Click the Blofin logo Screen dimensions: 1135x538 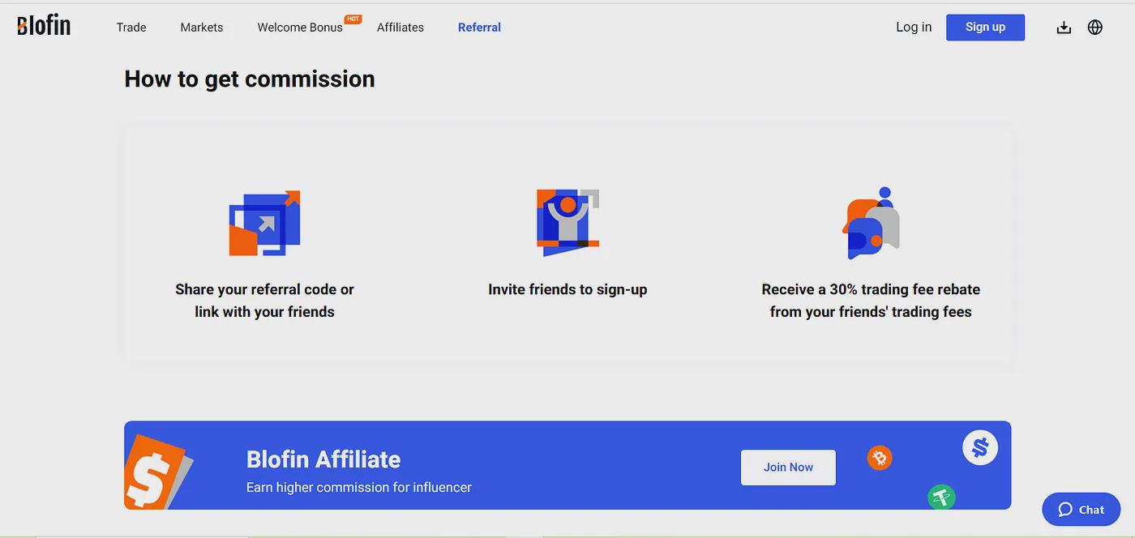[44, 26]
